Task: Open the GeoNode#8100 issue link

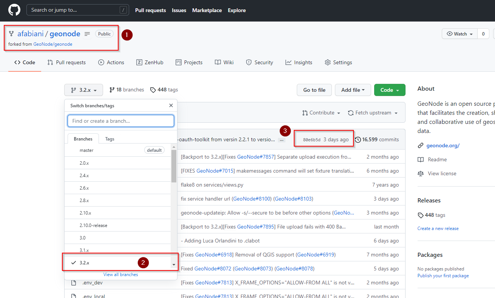Action: 252,199
